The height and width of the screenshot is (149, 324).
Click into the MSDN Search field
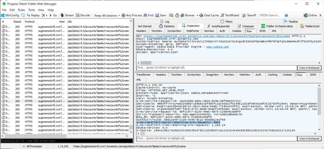[x=270, y=15]
